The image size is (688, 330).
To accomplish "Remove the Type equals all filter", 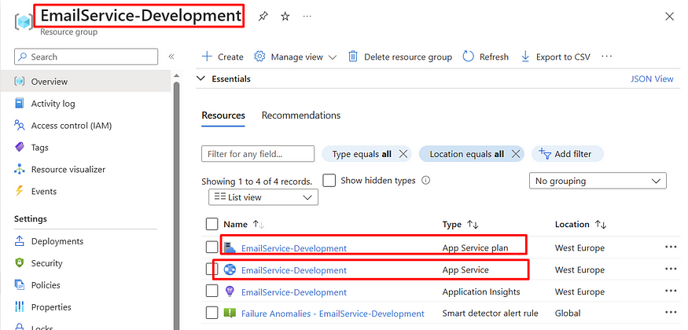I will (403, 154).
